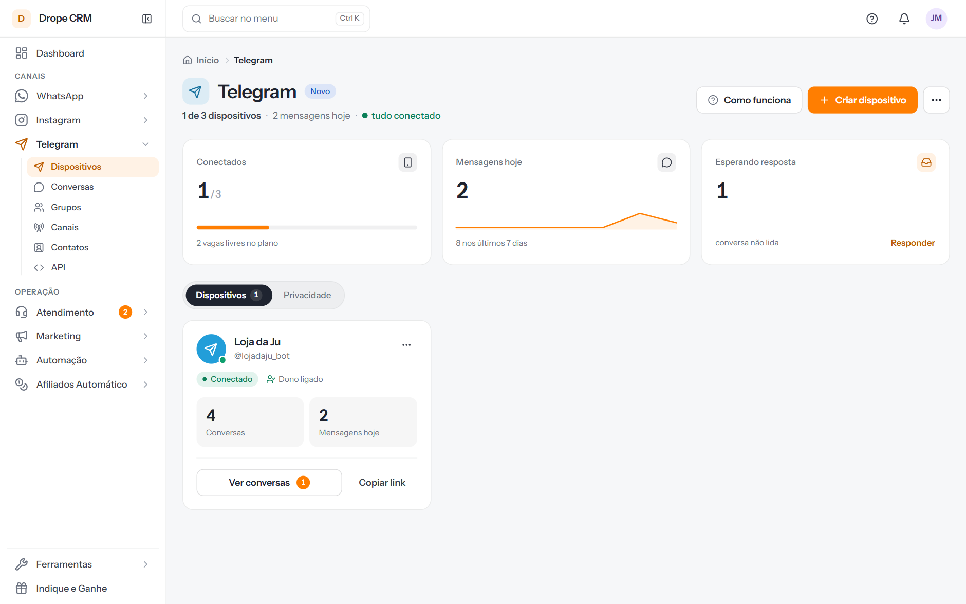966x604 pixels.
Task: Collapse the sidebar panel icon
Action: click(147, 19)
